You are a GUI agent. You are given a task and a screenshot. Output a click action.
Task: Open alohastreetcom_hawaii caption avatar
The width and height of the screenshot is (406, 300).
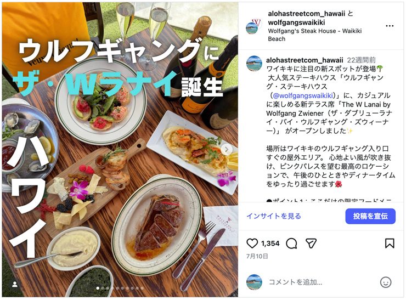tap(253, 63)
